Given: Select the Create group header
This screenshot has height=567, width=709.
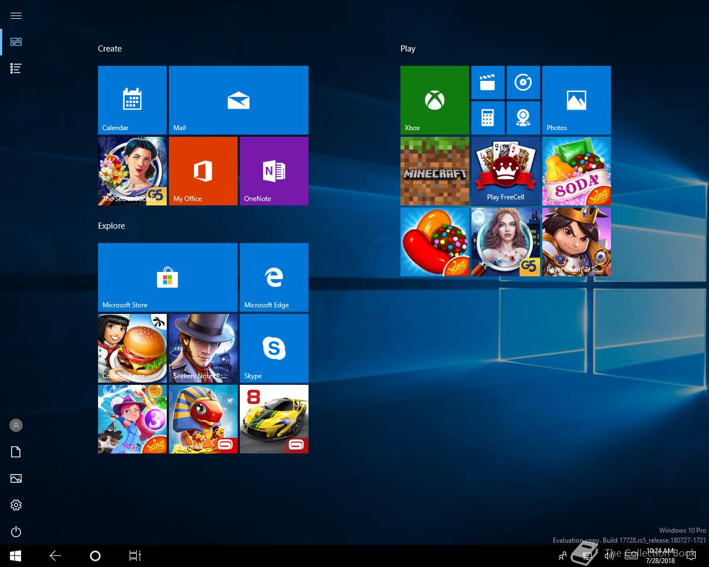Looking at the screenshot, I should (110, 49).
